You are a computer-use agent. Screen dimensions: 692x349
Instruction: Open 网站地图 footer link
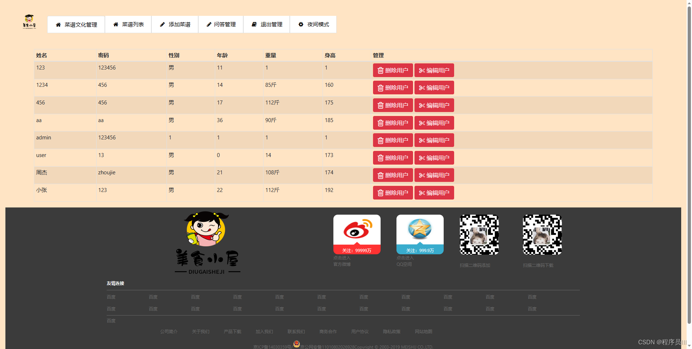tap(423, 332)
